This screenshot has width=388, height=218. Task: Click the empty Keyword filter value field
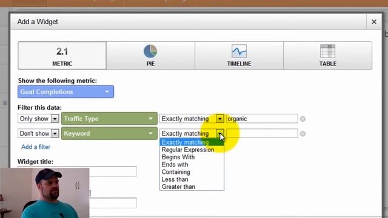262,133
